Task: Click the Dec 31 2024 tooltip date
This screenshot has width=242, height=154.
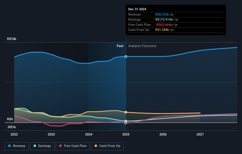Action: 137,9
